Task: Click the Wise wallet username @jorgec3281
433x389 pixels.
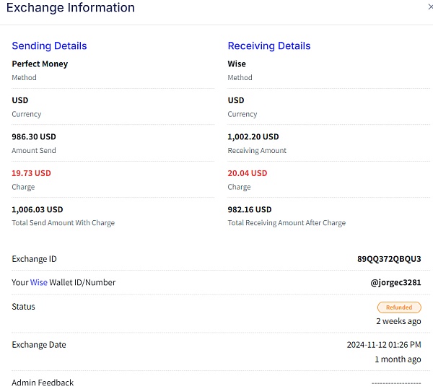Action: [x=395, y=283]
